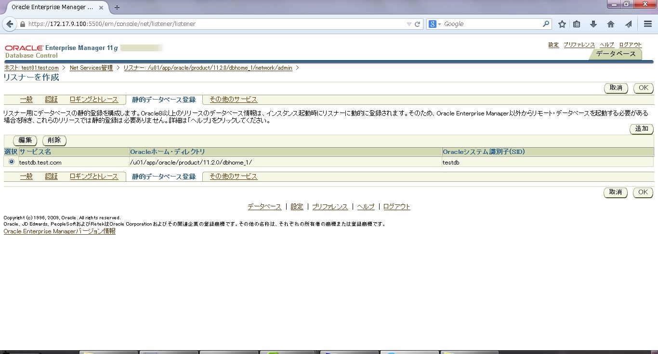Select the lower 静的データベース登録 tab
Image resolution: width=658 pixels, height=354 pixels.
coord(164,177)
